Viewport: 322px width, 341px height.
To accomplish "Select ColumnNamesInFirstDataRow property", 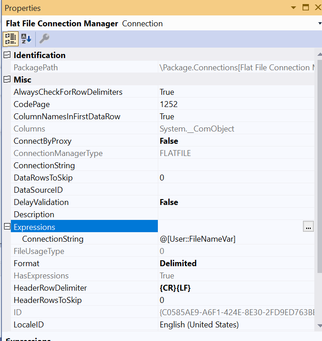I will [x=67, y=117].
